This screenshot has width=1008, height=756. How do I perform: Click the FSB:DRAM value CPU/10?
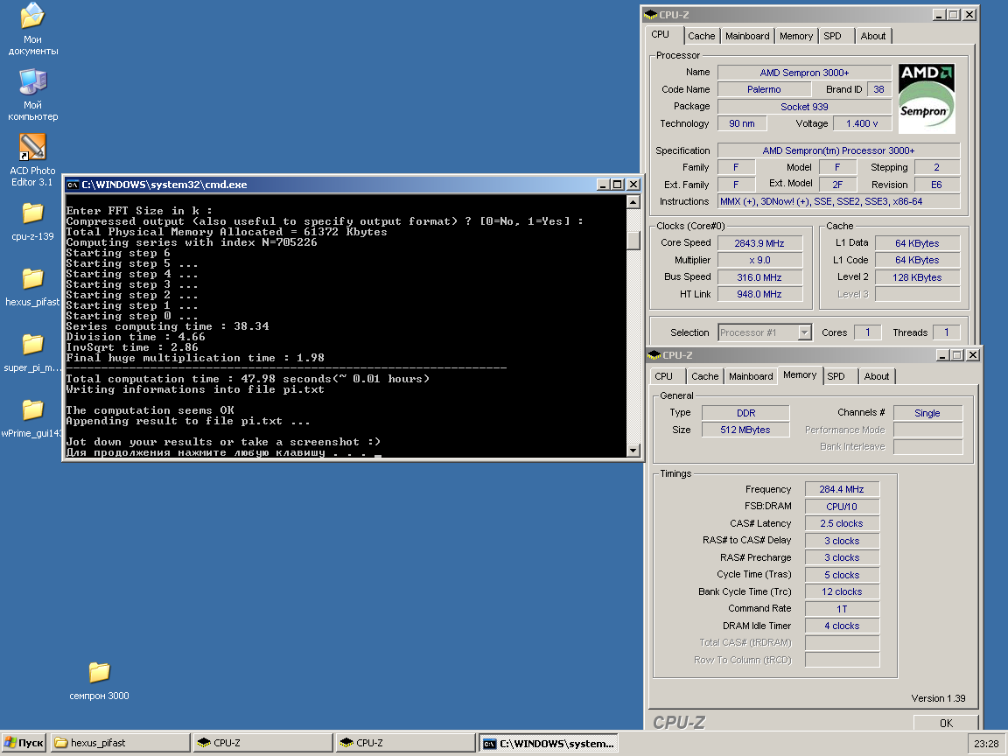tap(842, 507)
